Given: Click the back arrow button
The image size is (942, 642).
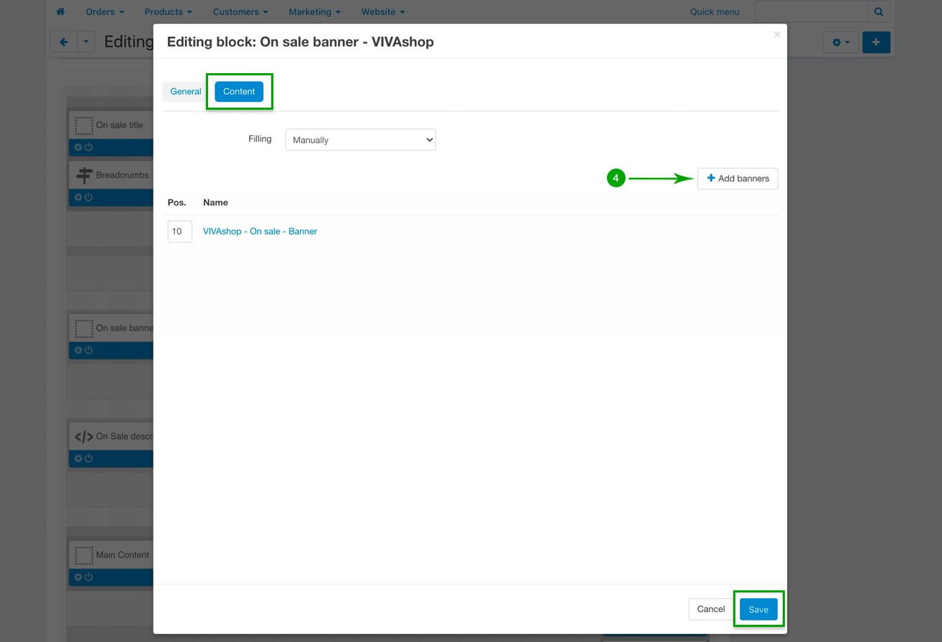Looking at the screenshot, I should coord(64,42).
